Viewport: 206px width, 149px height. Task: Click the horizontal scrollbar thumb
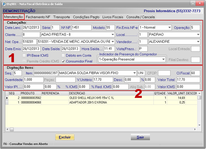click(12, 129)
